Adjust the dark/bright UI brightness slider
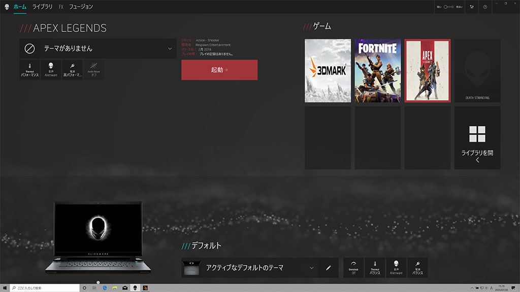Screen dimensions: 520x292 [x=449, y=7]
